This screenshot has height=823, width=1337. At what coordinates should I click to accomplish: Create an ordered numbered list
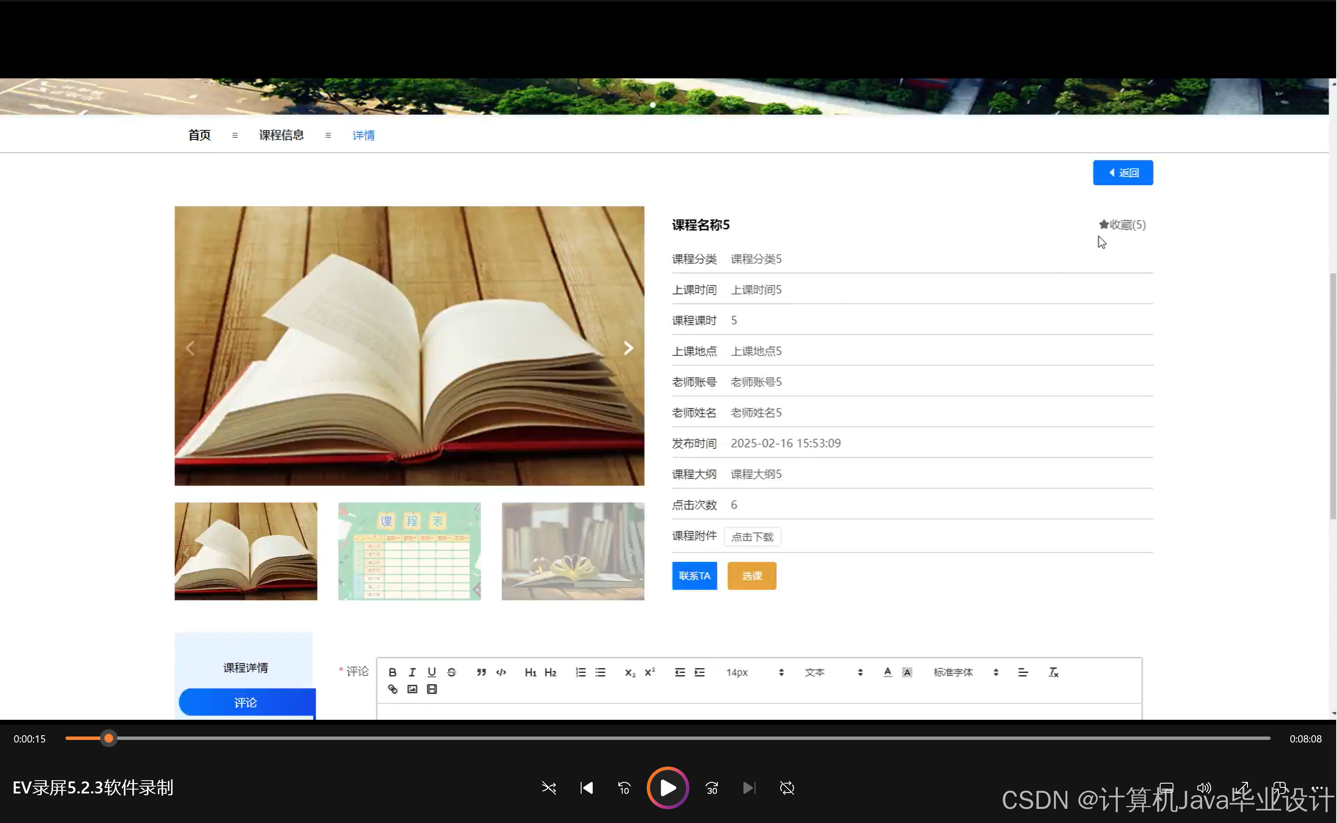[581, 672]
